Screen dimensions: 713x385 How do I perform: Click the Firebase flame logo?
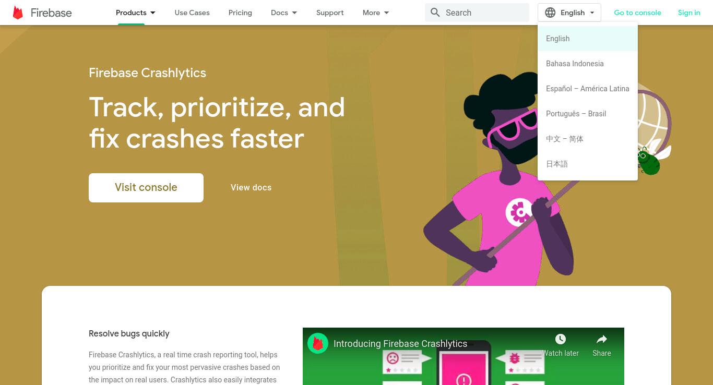(x=18, y=13)
